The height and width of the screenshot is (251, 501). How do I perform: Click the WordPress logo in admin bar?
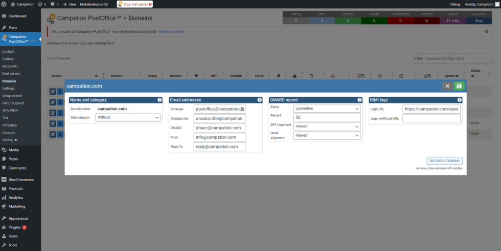[4, 4]
